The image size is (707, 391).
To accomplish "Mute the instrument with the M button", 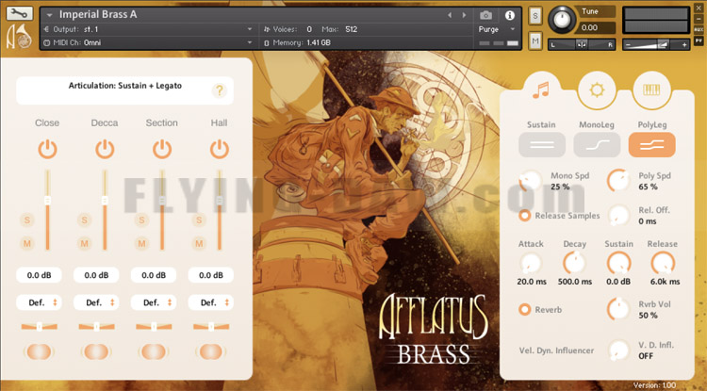I will click(535, 41).
